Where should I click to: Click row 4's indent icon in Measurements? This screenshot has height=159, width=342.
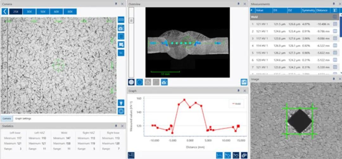pyautogui.click(x=335, y=46)
